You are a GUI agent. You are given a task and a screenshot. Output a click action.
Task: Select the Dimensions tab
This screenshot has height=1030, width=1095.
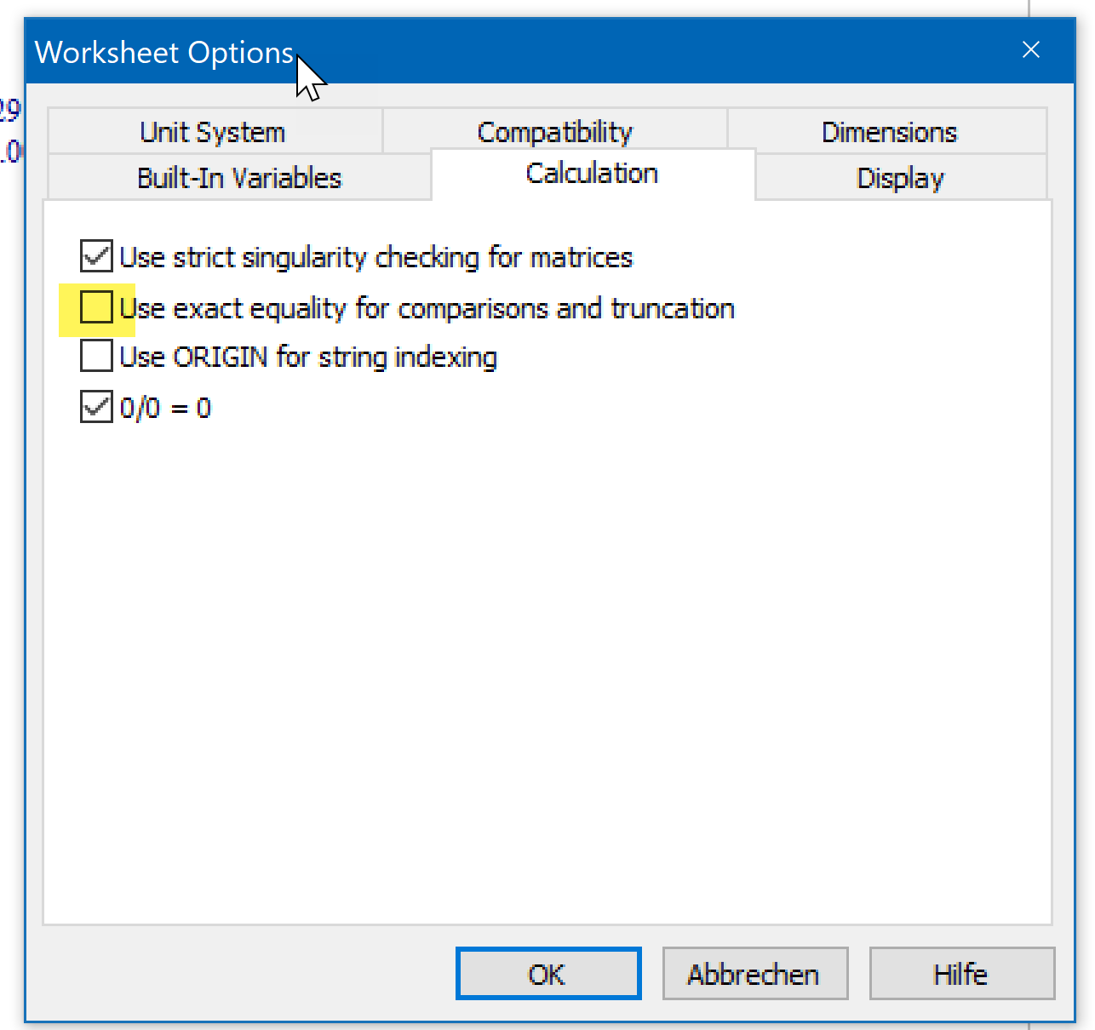[889, 132]
